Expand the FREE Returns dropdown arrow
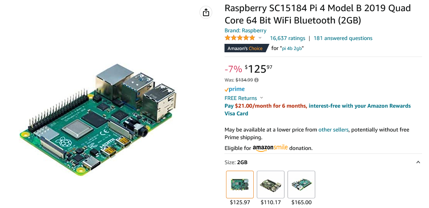The image size is (429, 208). click(262, 98)
